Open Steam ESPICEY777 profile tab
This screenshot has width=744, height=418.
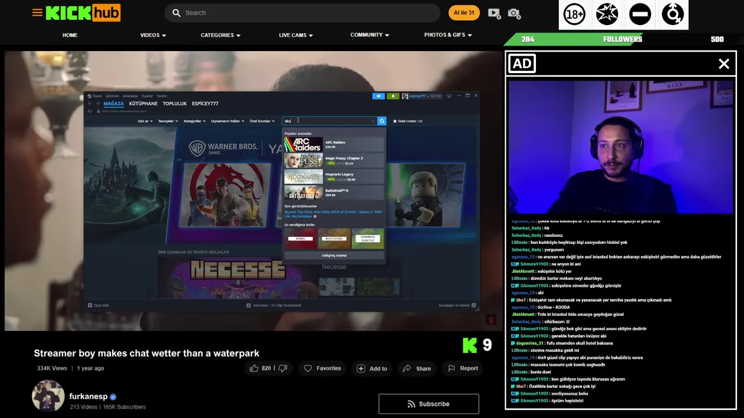tap(205, 103)
